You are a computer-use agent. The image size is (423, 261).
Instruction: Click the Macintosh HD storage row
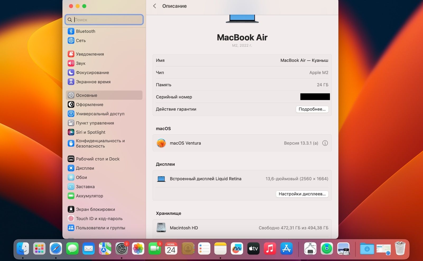click(x=242, y=227)
